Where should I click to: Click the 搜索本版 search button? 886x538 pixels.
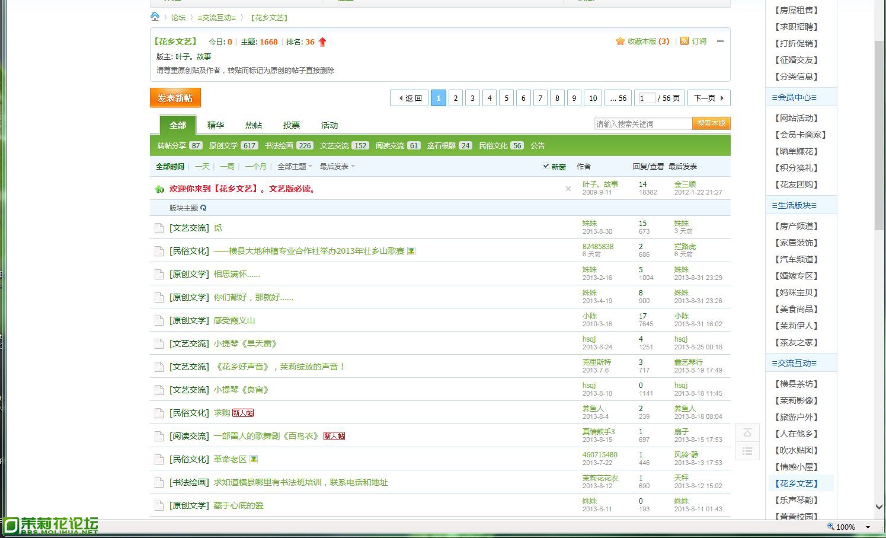(x=711, y=123)
